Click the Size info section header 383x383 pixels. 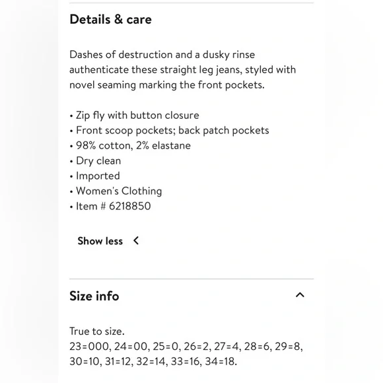(191, 296)
